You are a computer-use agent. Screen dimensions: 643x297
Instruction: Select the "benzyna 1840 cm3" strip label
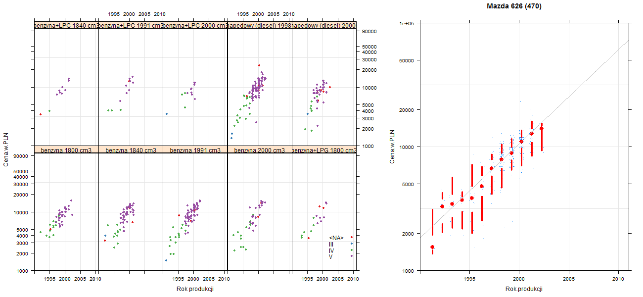pos(131,150)
